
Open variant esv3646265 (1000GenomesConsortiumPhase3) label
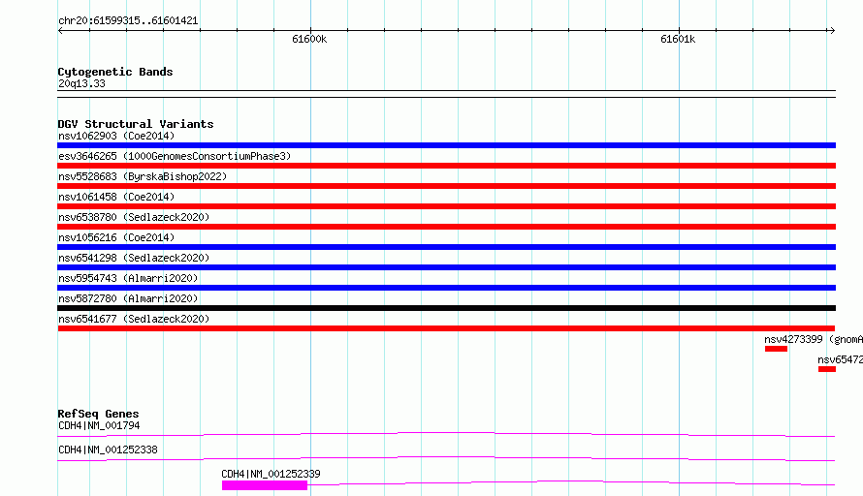point(175,156)
